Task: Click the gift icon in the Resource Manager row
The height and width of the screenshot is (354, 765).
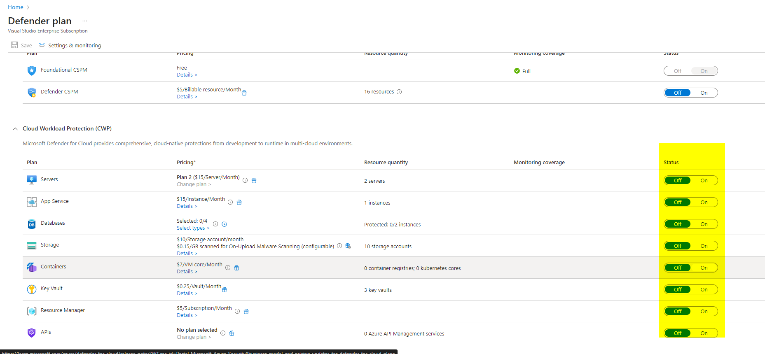Action: point(246,311)
